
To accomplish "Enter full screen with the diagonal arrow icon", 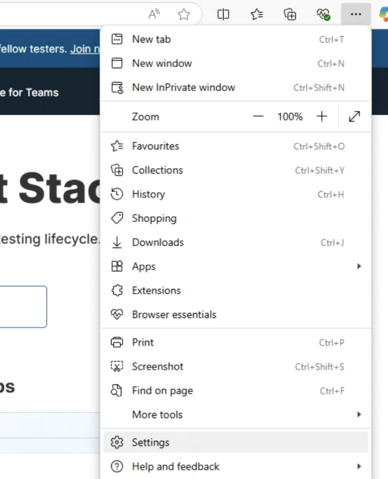I will tap(354, 116).
